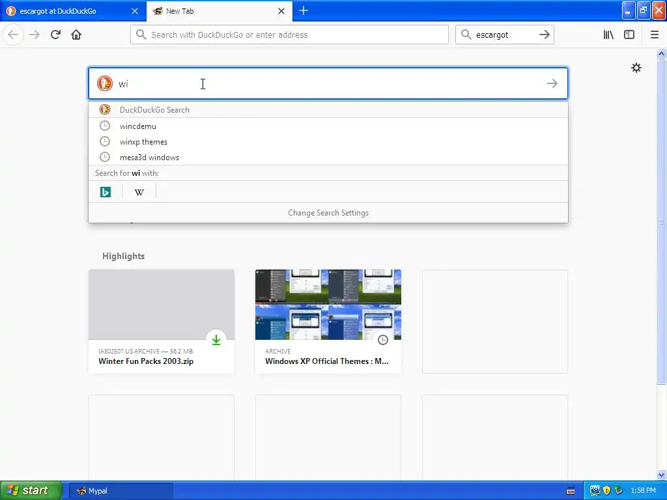Search 'wi' with Bing engine icon
The width and height of the screenshot is (667, 500).
coord(106,192)
